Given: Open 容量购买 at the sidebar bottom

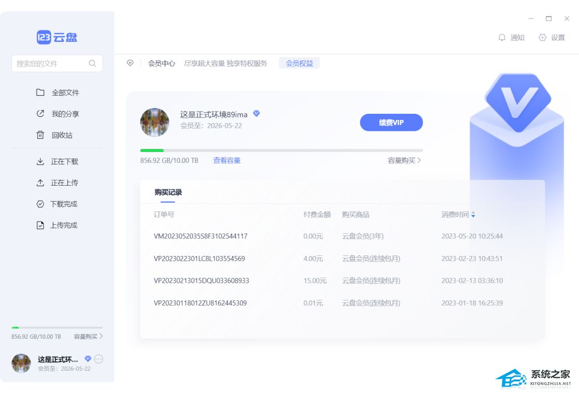Looking at the screenshot, I should point(86,337).
